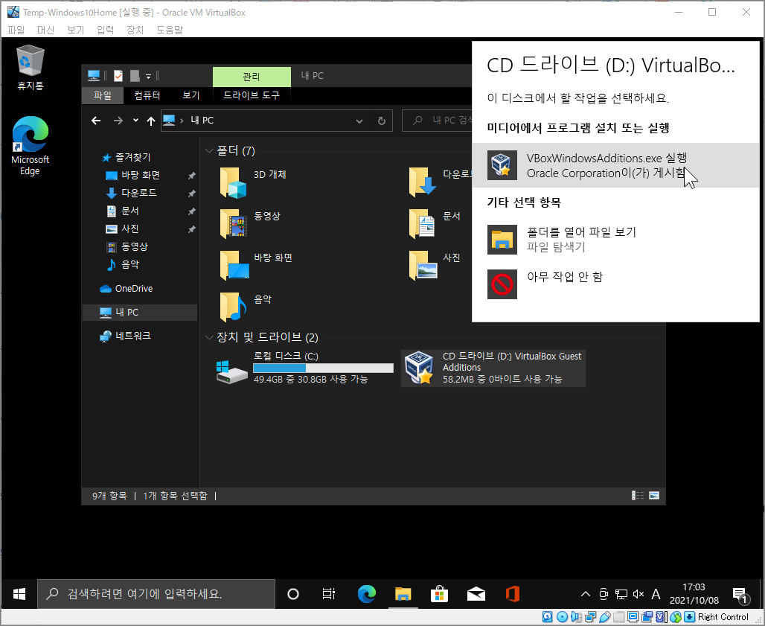This screenshot has width=765, height=626.
Task: Click the green 관리 contextual tab
Action: (x=252, y=77)
